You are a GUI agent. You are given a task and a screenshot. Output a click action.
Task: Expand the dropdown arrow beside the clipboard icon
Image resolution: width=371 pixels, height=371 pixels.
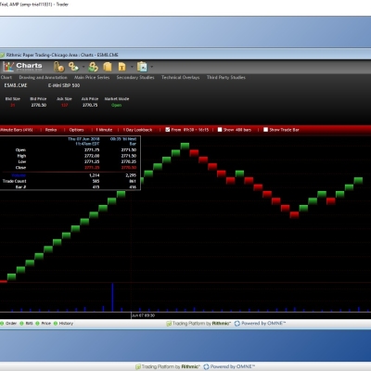[x=152, y=67]
